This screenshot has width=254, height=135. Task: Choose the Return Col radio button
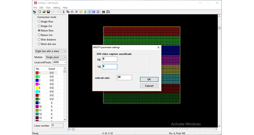click(45, 35)
